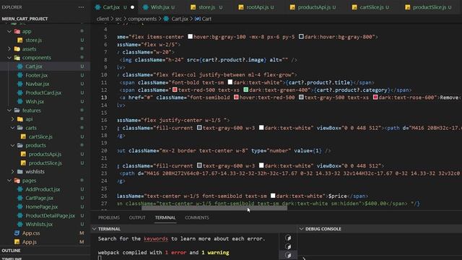Follow the keywords link in terminal

click(156, 239)
